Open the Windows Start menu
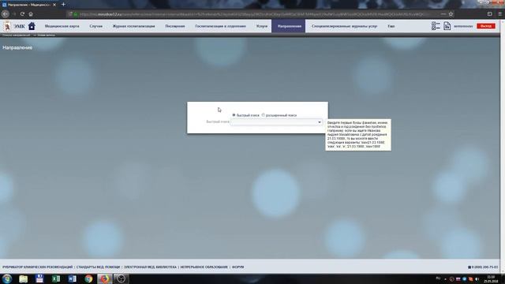Image resolution: width=505 pixels, height=284 pixels. [7, 278]
